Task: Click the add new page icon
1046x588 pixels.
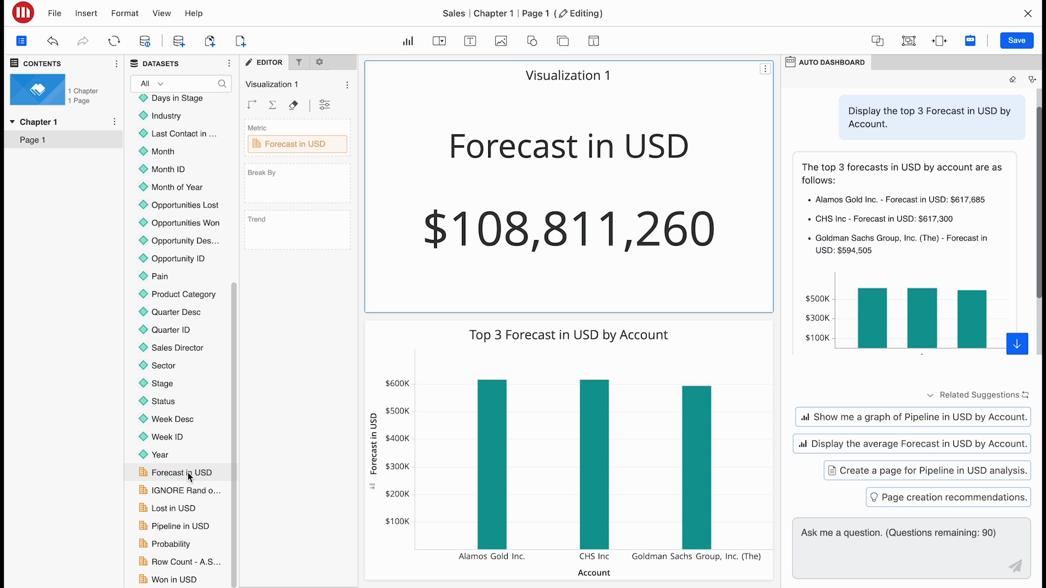Action: click(241, 41)
